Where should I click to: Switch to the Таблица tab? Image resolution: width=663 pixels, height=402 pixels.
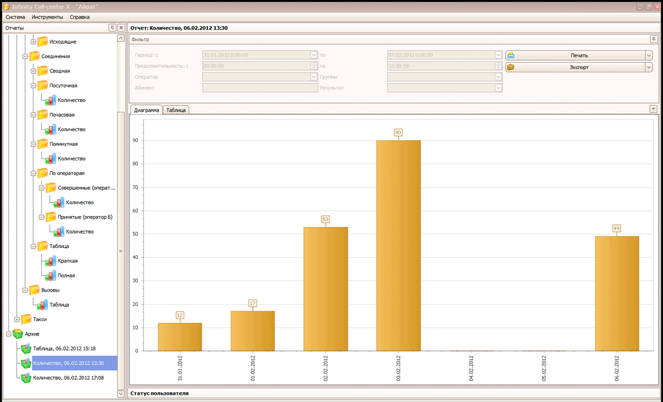click(x=176, y=110)
